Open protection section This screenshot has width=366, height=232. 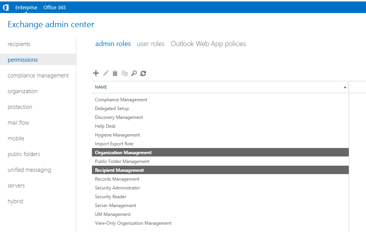[20, 107]
